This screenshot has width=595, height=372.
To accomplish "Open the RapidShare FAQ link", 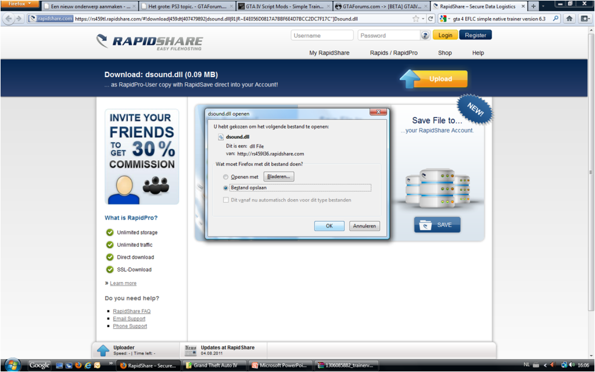I will (x=132, y=312).
